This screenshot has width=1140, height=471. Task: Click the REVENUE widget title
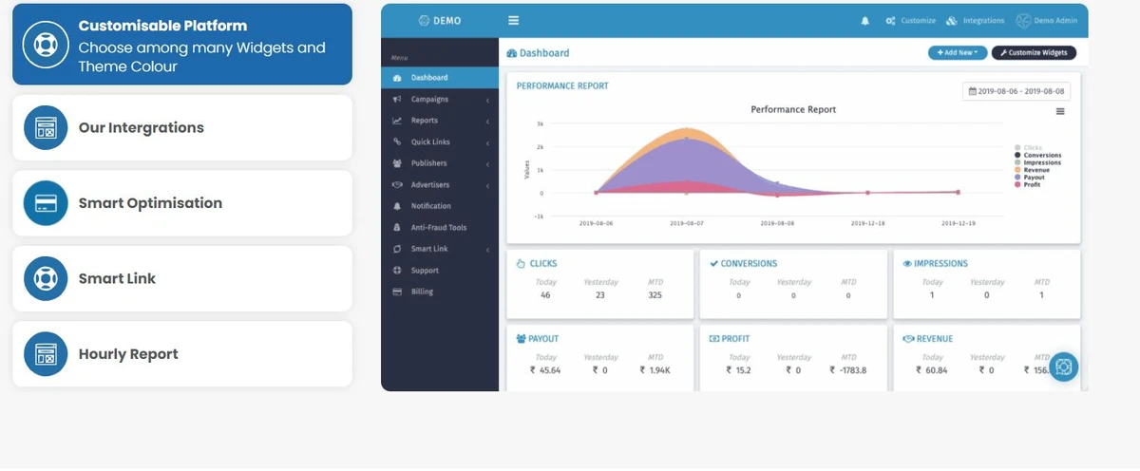click(934, 339)
